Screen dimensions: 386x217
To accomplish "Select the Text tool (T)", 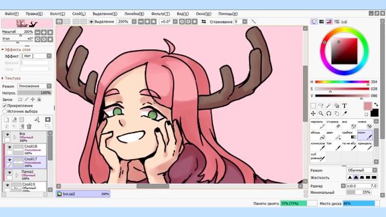I will [x=344, y=106].
